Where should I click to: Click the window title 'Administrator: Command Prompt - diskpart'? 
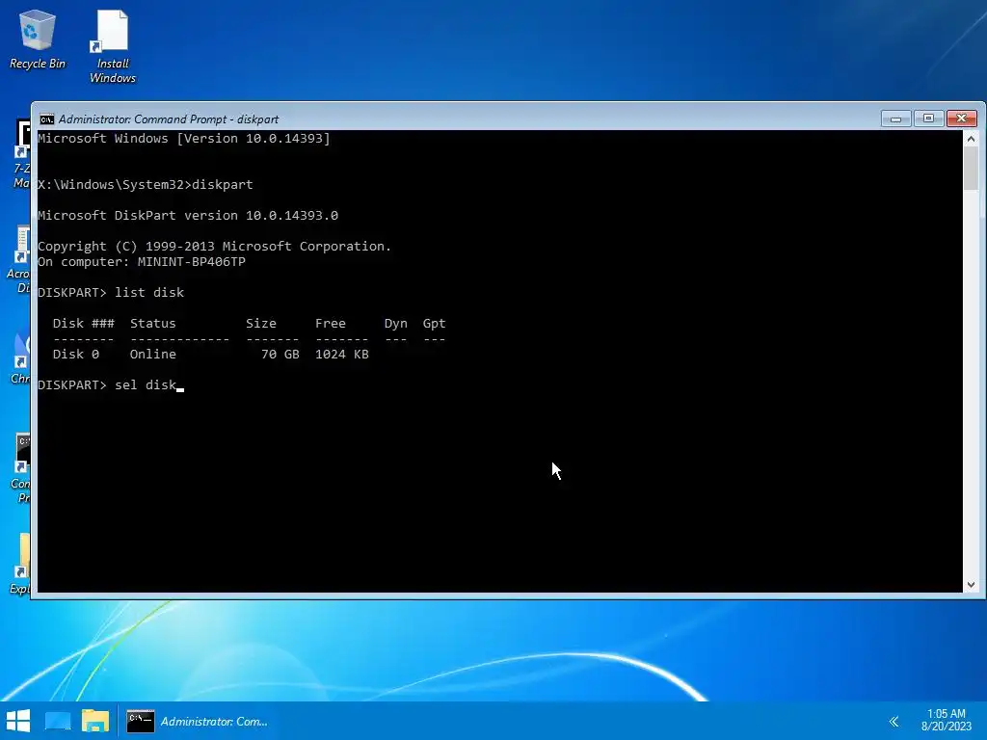(x=169, y=119)
